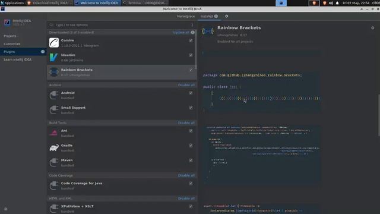Switch to the Terminal taskbar window
Screen dimensions: 380x214
click(x=144, y=3)
